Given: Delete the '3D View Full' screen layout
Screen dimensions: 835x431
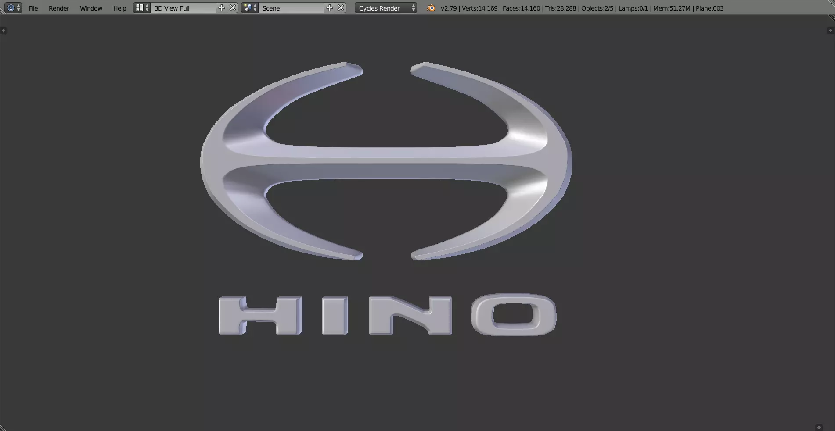Looking at the screenshot, I should pyautogui.click(x=233, y=8).
